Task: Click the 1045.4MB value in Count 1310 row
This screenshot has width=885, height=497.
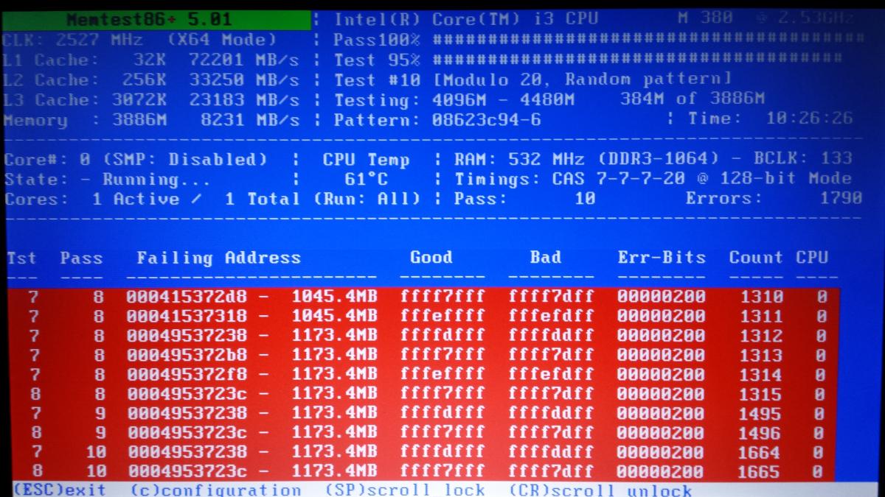Action: coord(335,297)
